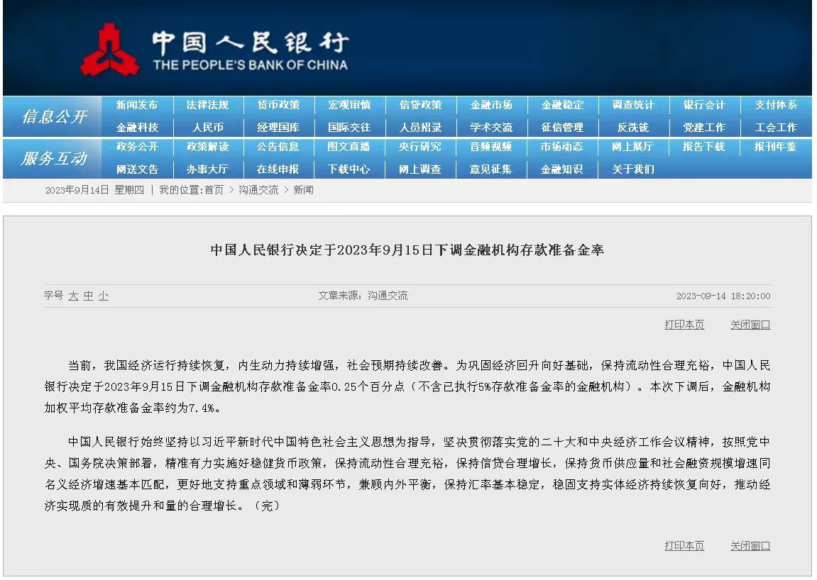Viewport: 817px width, 580px height.
Task: Open the 货币政策 navigation item
Action: [278, 105]
